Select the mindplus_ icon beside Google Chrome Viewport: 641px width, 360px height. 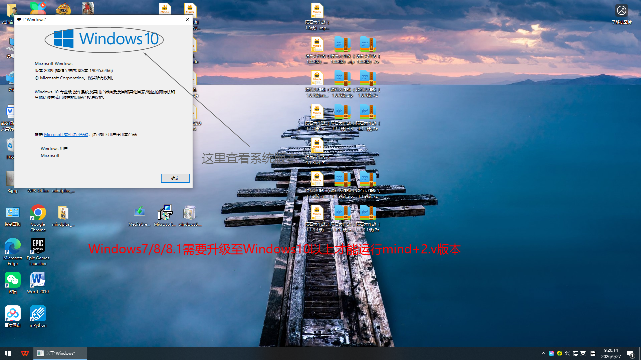coord(63,216)
